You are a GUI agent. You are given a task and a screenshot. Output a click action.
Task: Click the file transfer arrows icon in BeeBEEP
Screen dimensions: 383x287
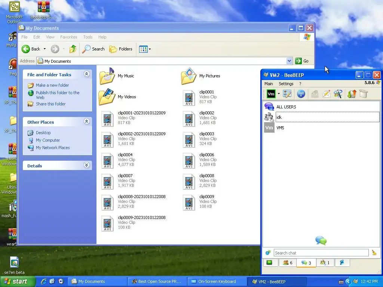[x=352, y=94]
